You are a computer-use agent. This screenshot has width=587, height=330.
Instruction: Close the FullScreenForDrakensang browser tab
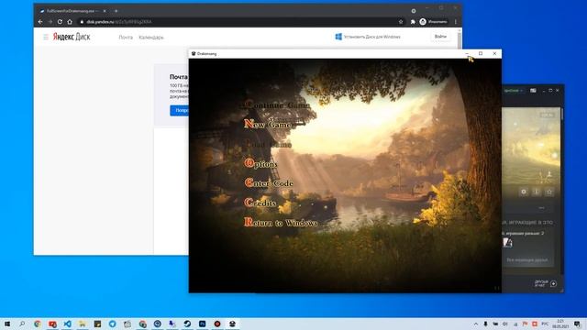105,11
